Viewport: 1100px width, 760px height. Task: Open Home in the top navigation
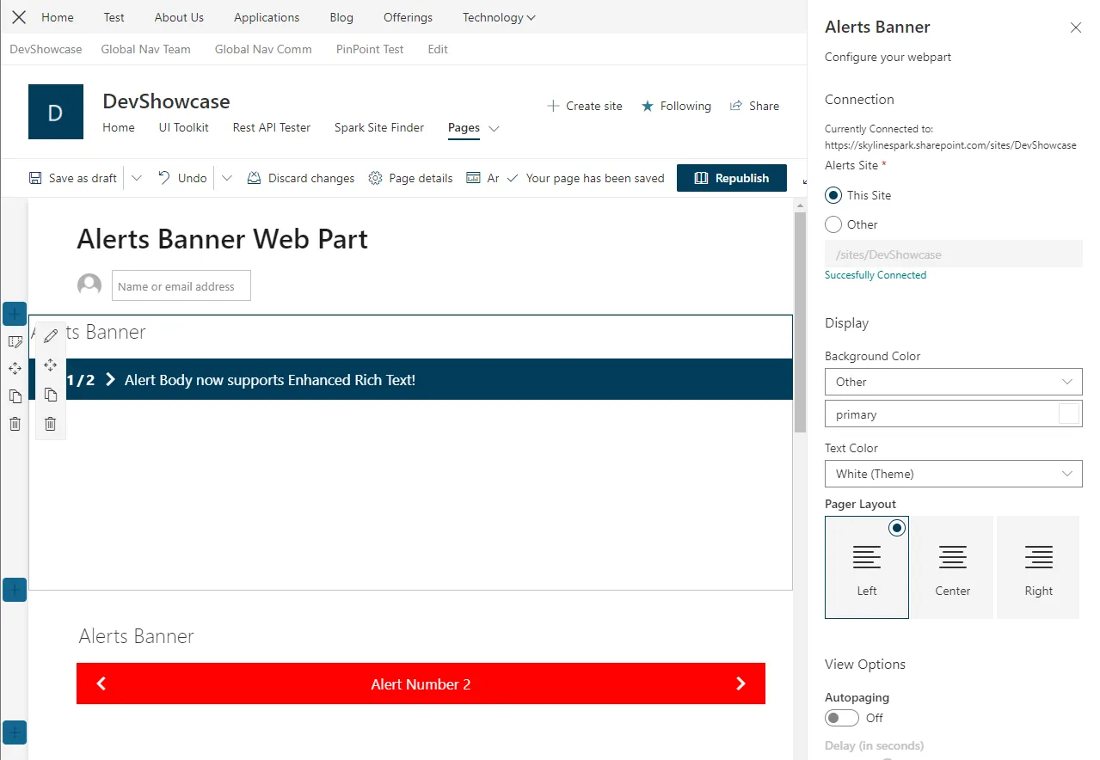pyautogui.click(x=58, y=17)
